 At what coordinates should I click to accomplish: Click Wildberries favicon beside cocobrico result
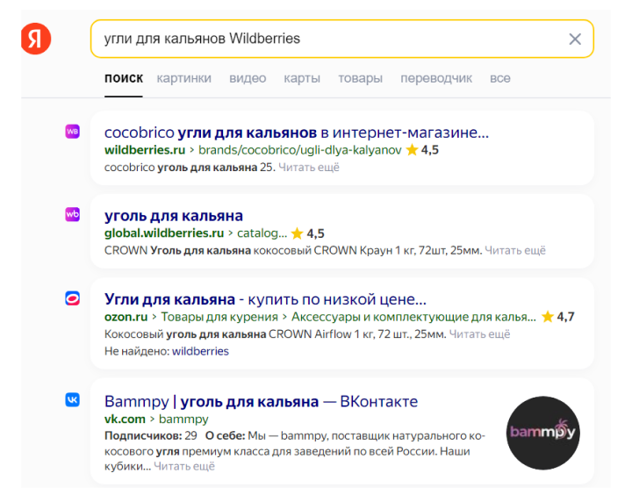(73, 132)
